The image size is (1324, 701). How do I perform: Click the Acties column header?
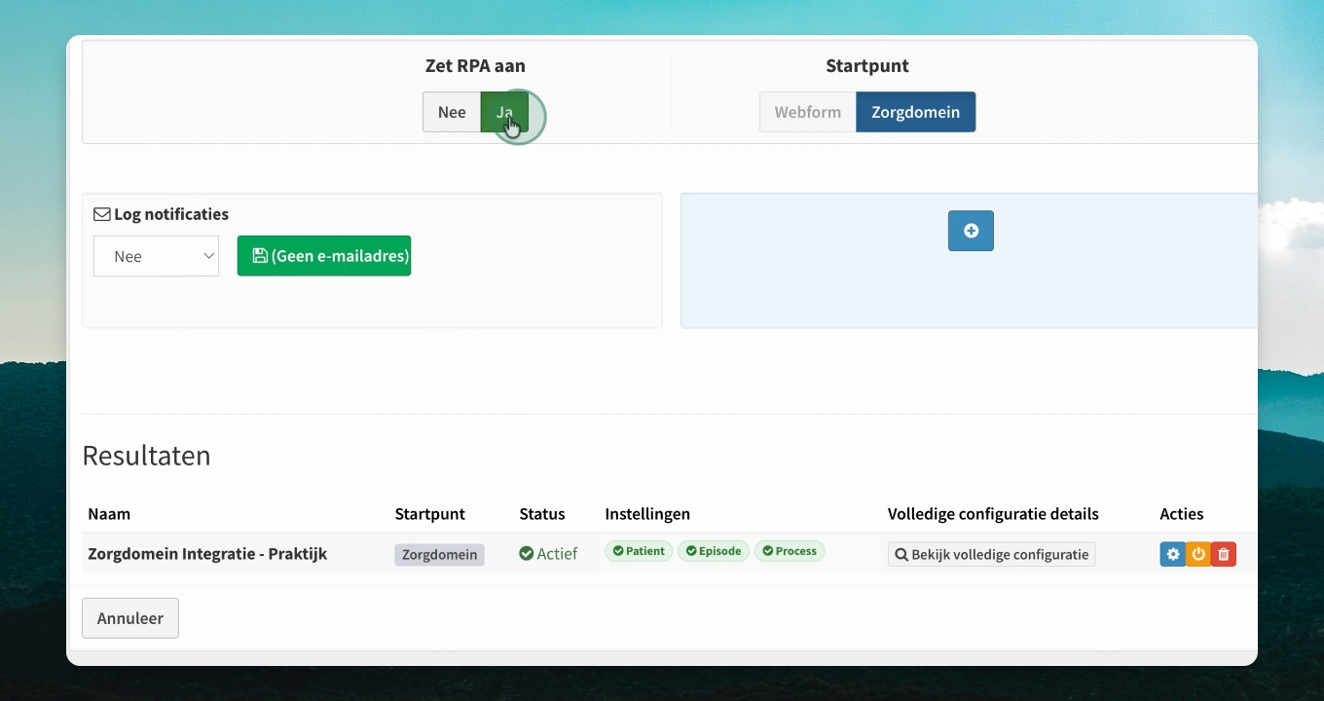[1182, 514]
